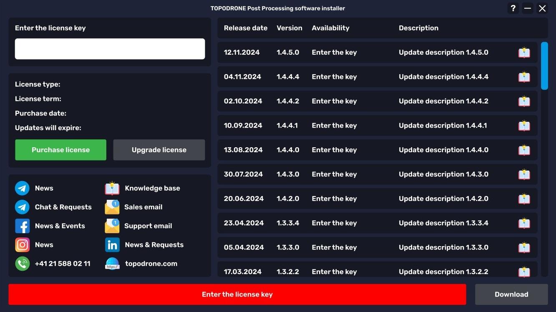Select the row dated 23.04.2024
The height and width of the screenshot is (312, 556).
click(377, 223)
